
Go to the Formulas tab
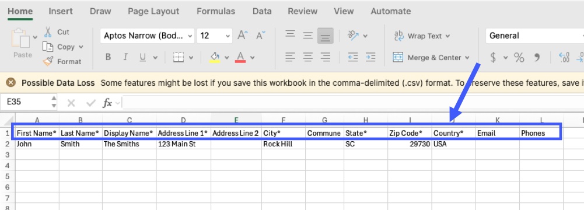[216, 11]
